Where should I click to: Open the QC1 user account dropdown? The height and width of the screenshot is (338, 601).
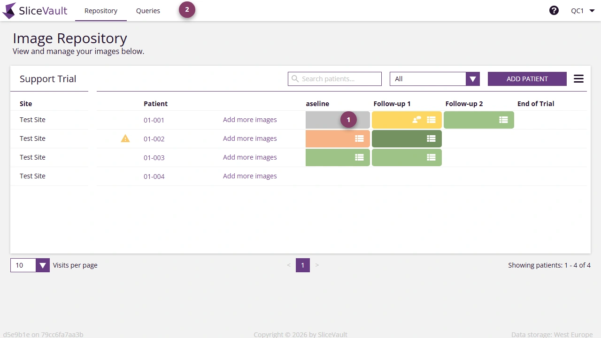click(x=582, y=10)
